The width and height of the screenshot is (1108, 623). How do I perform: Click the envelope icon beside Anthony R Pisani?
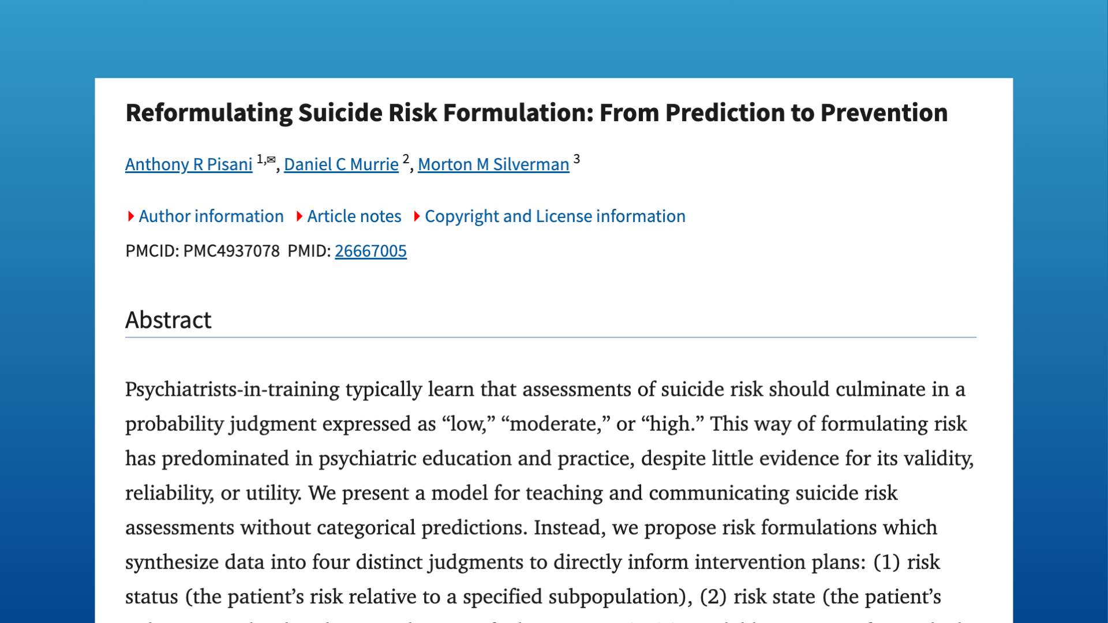271,158
